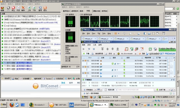The image size is (180, 108).
Task: Click JDownloader's stop downloads square icon
Action: coord(94,49)
